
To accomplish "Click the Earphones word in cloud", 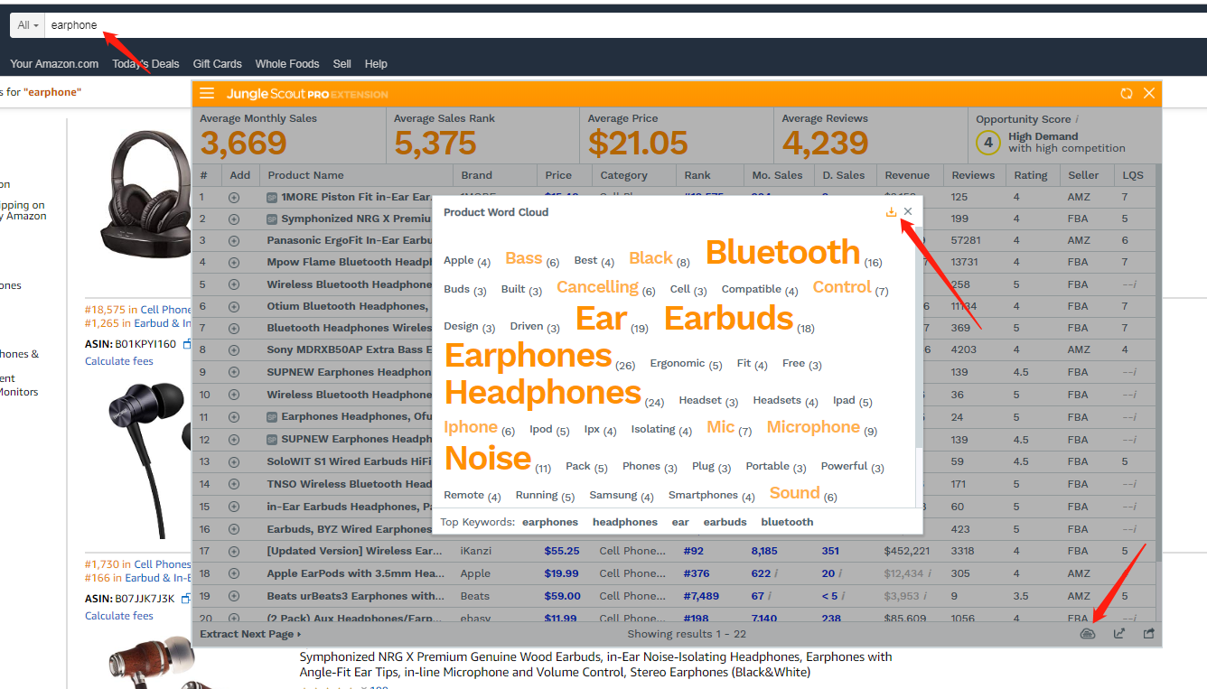I will tap(529, 356).
